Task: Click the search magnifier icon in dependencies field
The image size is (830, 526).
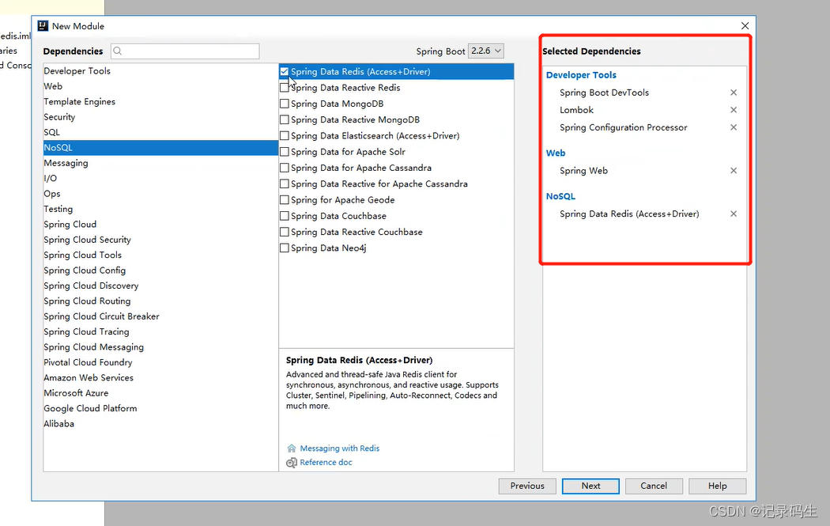Action: click(118, 51)
